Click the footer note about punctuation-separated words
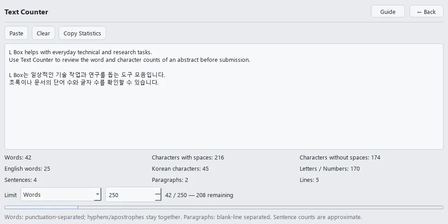Screen dimensions: 448x224 [183, 217]
